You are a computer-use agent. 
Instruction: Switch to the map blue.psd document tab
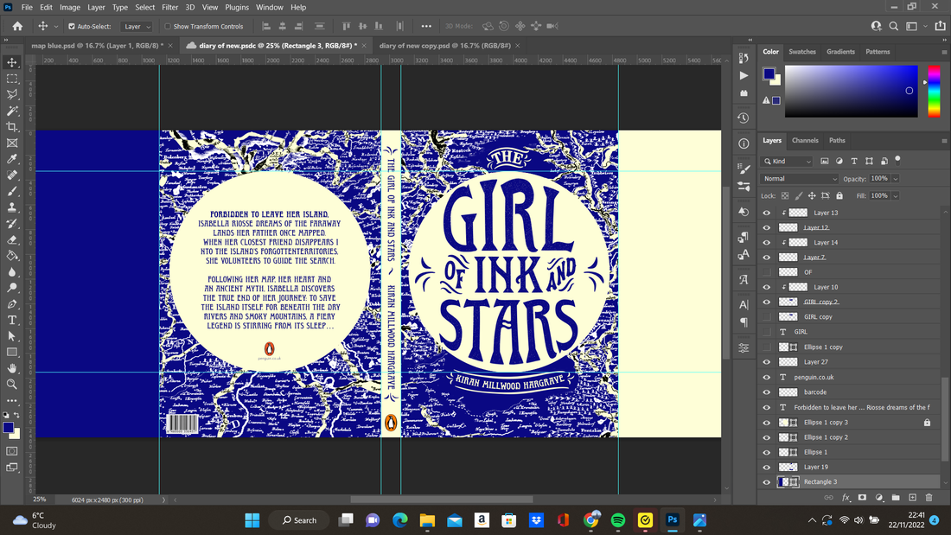tap(97, 46)
